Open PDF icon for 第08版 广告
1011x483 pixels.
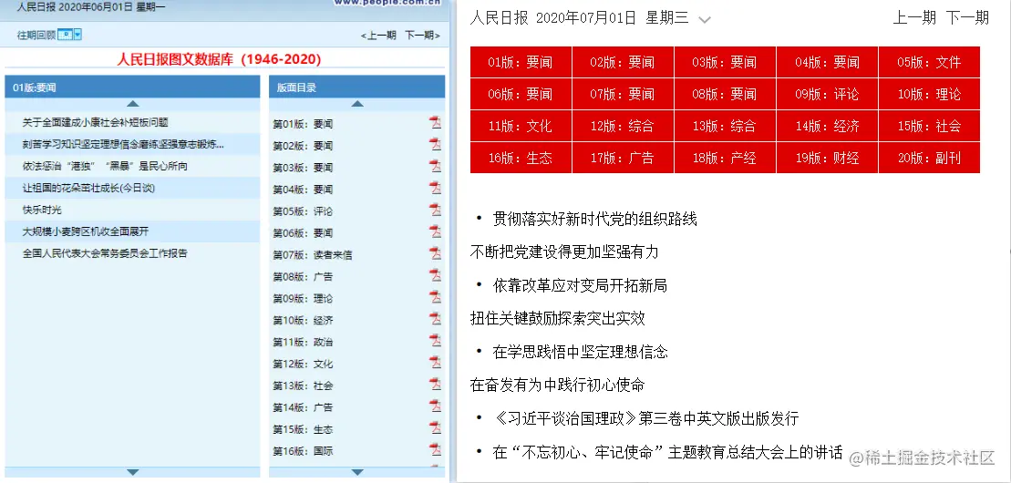click(x=436, y=275)
